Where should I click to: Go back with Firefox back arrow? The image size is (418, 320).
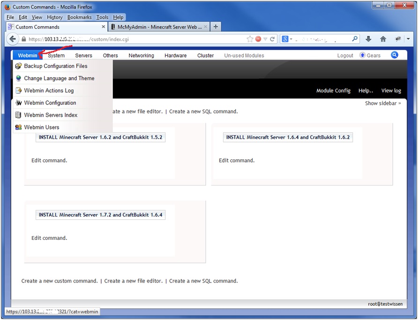click(x=13, y=39)
